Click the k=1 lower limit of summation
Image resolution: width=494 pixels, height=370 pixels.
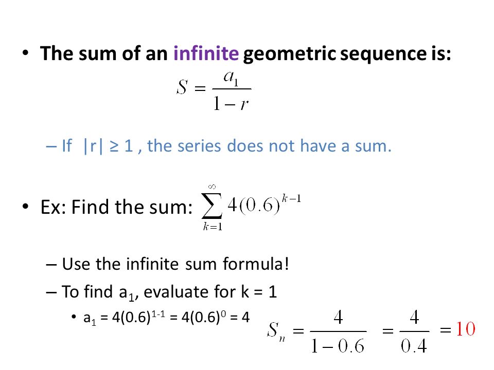(213, 227)
